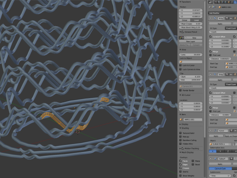Select Catmull-Clark subdivision type

pos(220,169)
